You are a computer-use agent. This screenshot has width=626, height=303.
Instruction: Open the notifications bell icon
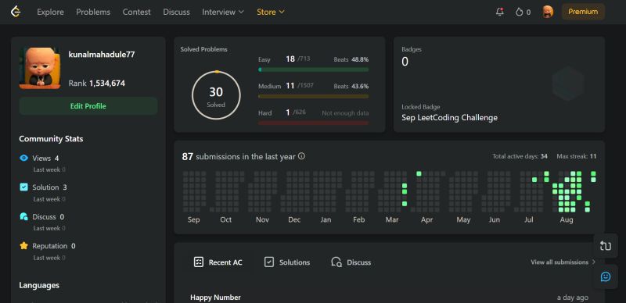[499, 12]
